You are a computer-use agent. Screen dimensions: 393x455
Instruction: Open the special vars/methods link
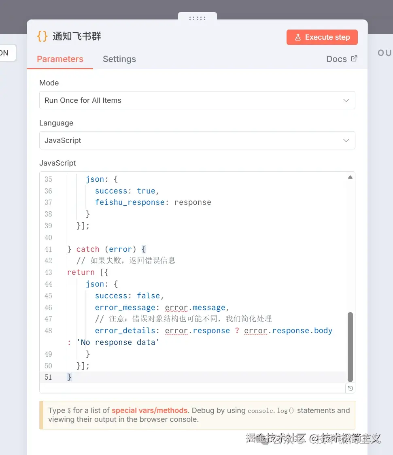[x=149, y=410]
